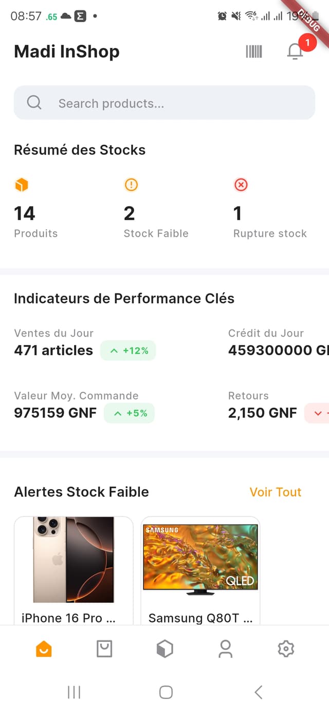Viewport: 329px width, 714px height.
Task: Switch to the Alertes Stock Faible section header
Action: (81, 492)
